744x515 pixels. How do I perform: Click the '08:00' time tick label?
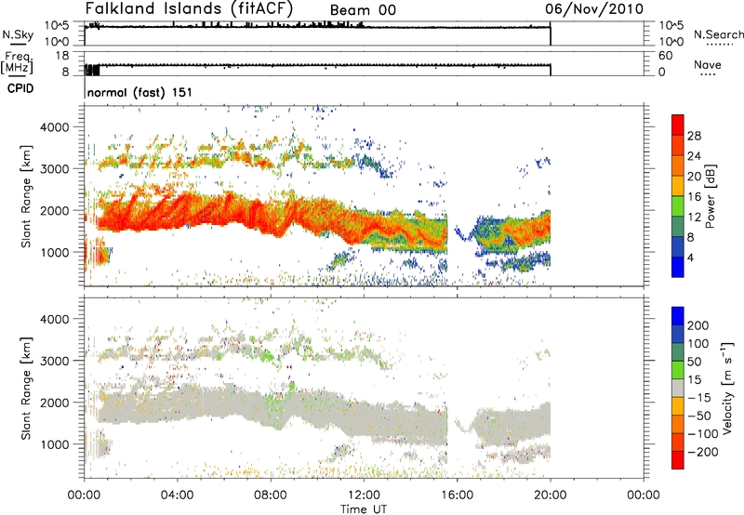click(270, 495)
